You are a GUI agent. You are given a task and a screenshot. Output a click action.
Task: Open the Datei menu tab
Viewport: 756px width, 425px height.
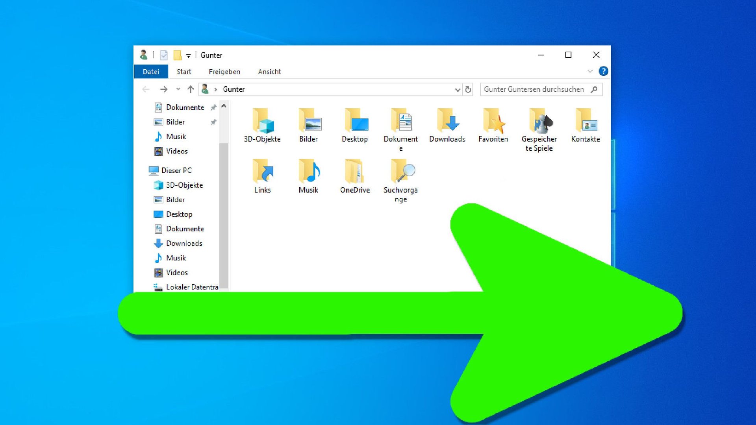(151, 72)
